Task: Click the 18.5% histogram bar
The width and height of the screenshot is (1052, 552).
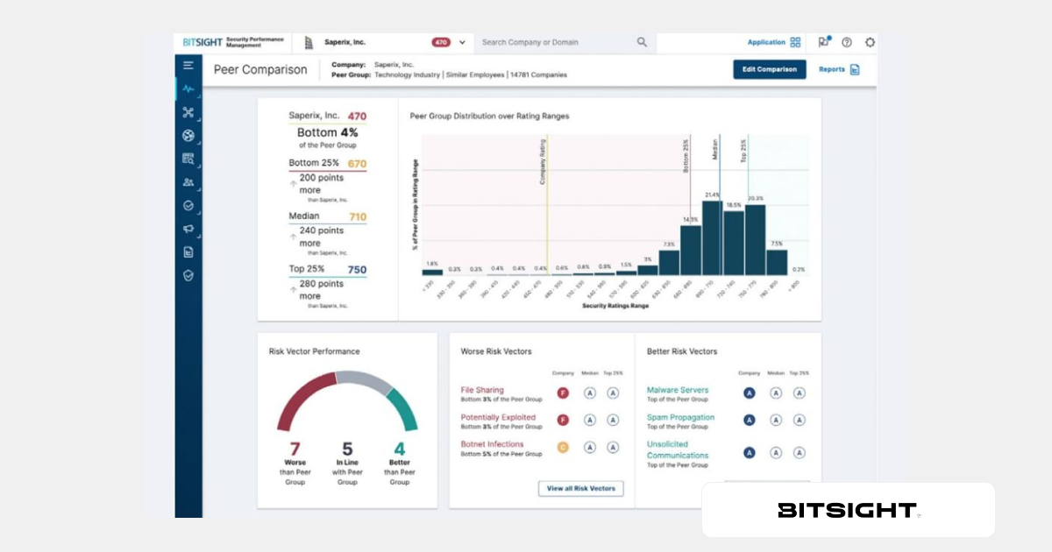Action: (x=734, y=244)
